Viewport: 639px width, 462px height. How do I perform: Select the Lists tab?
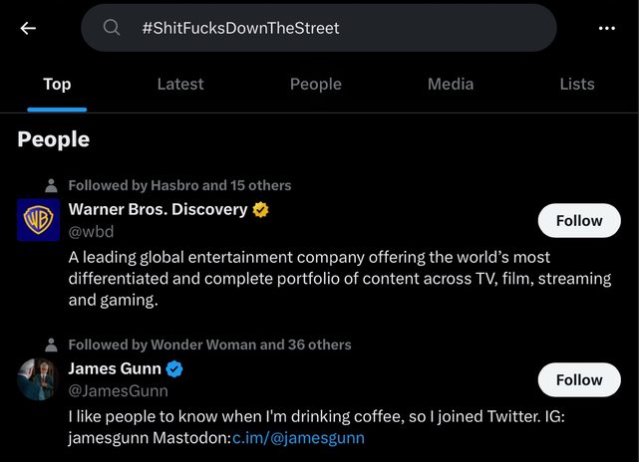pos(577,85)
